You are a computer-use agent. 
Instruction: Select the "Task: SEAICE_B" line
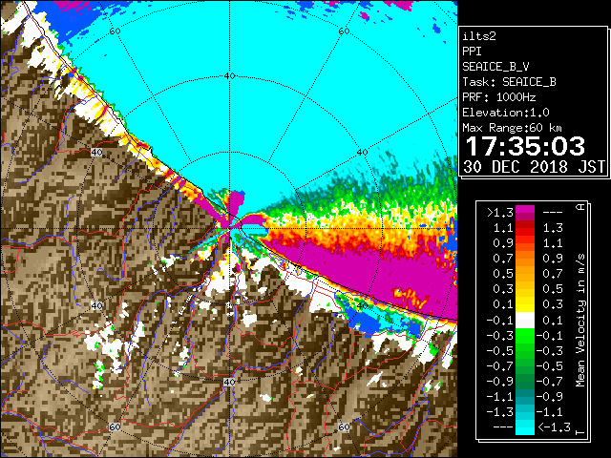pyautogui.click(x=509, y=82)
